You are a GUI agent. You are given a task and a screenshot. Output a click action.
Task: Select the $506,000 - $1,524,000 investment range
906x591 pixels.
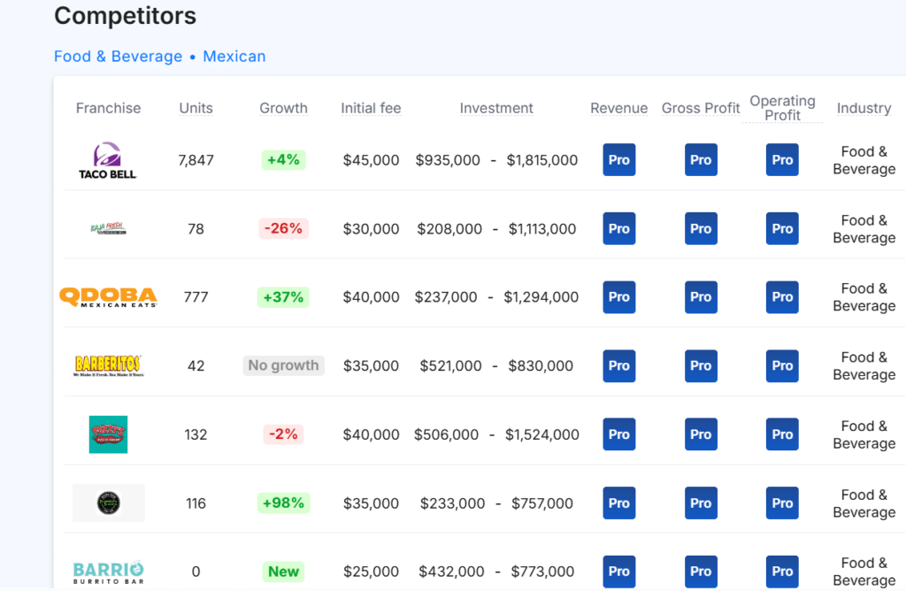click(496, 434)
